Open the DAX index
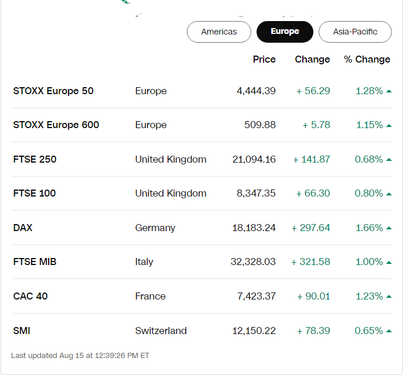The image size is (403, 375). coord(23,228)
